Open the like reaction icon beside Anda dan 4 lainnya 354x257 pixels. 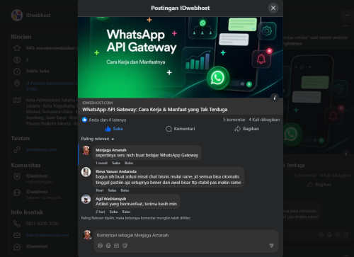coord(84,120)
